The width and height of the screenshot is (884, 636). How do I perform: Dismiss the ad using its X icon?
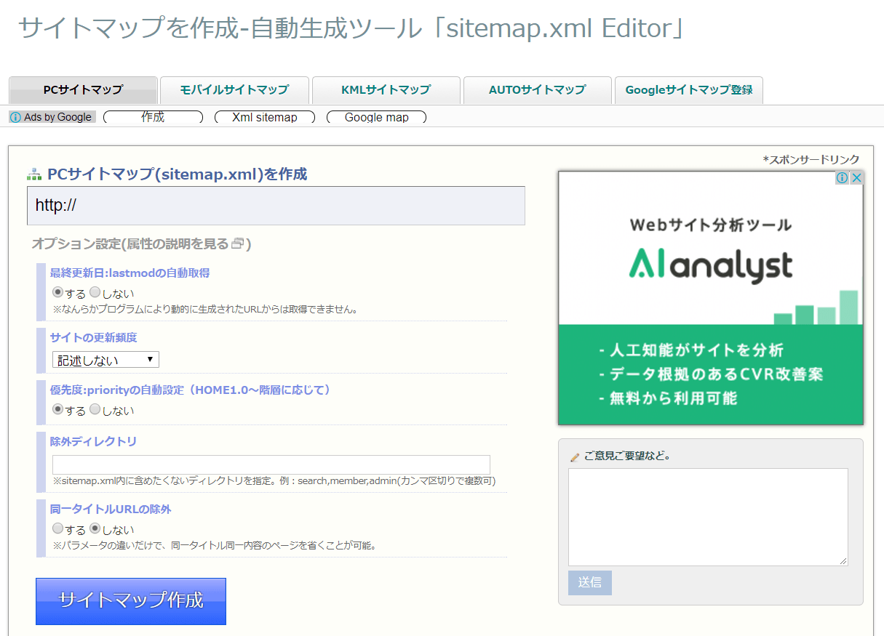coord(856,178)
